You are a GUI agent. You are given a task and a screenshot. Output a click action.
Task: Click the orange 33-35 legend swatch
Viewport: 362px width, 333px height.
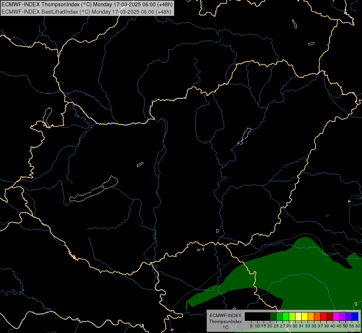[311, 316]
